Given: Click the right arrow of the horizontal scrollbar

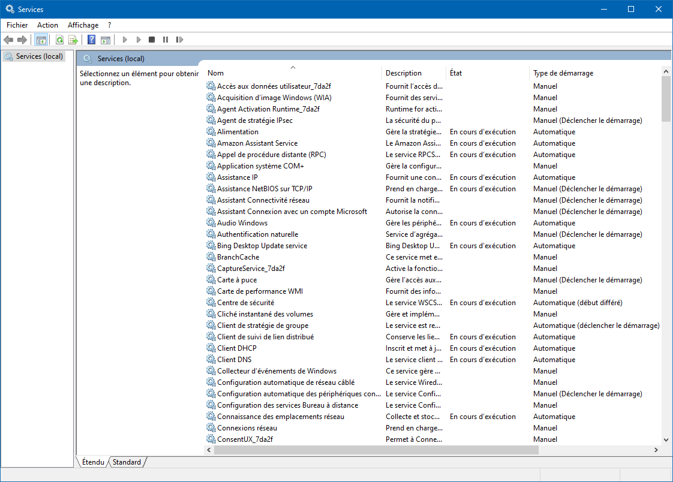Looking at the screenshot, I should (656, 450).
